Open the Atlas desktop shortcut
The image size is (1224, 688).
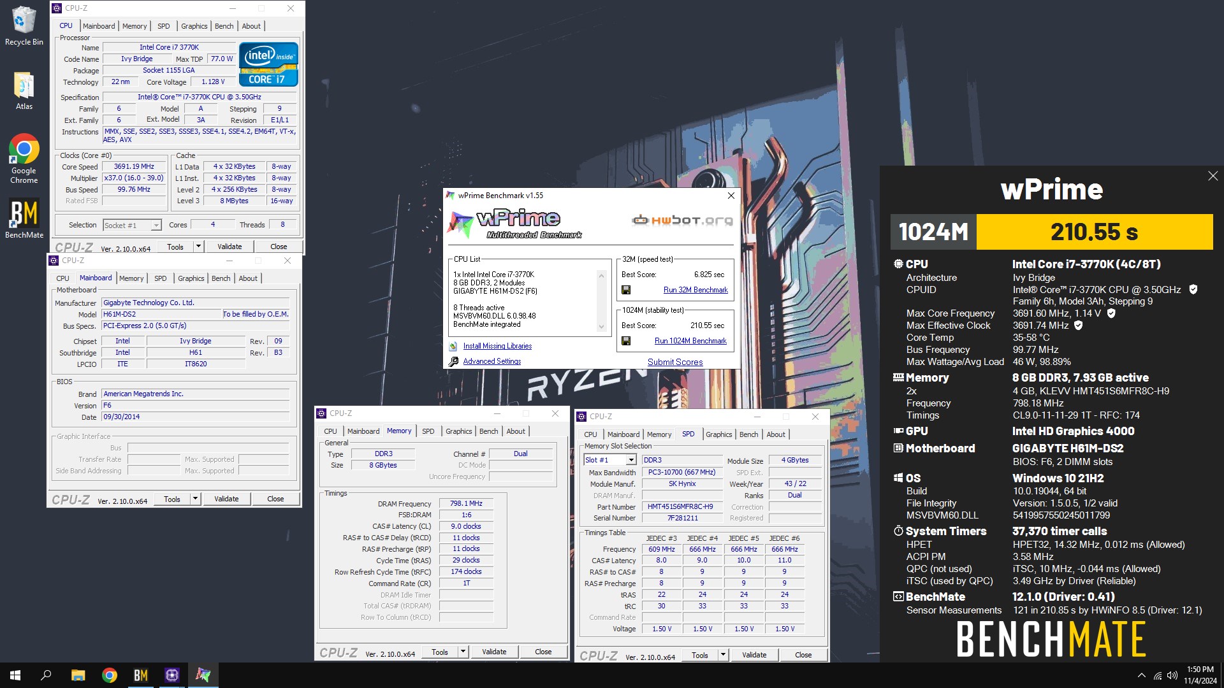(x=24, y=90)
